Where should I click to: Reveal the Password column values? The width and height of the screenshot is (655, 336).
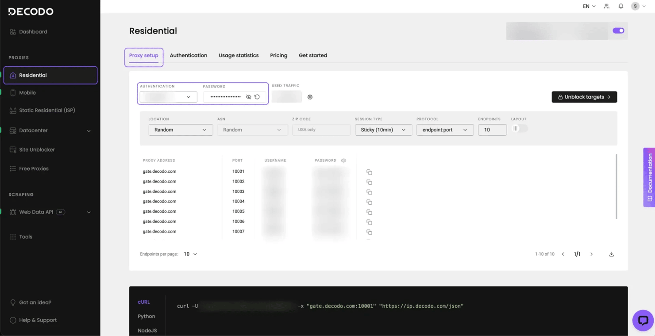[x=343, y=160]
